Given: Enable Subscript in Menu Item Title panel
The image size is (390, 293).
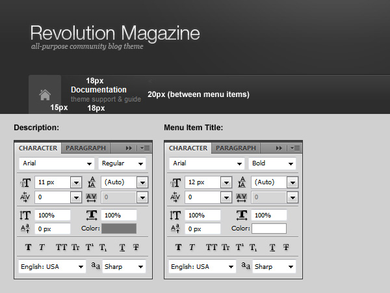Looking at the screenshot, I should (x=253, y=247).
